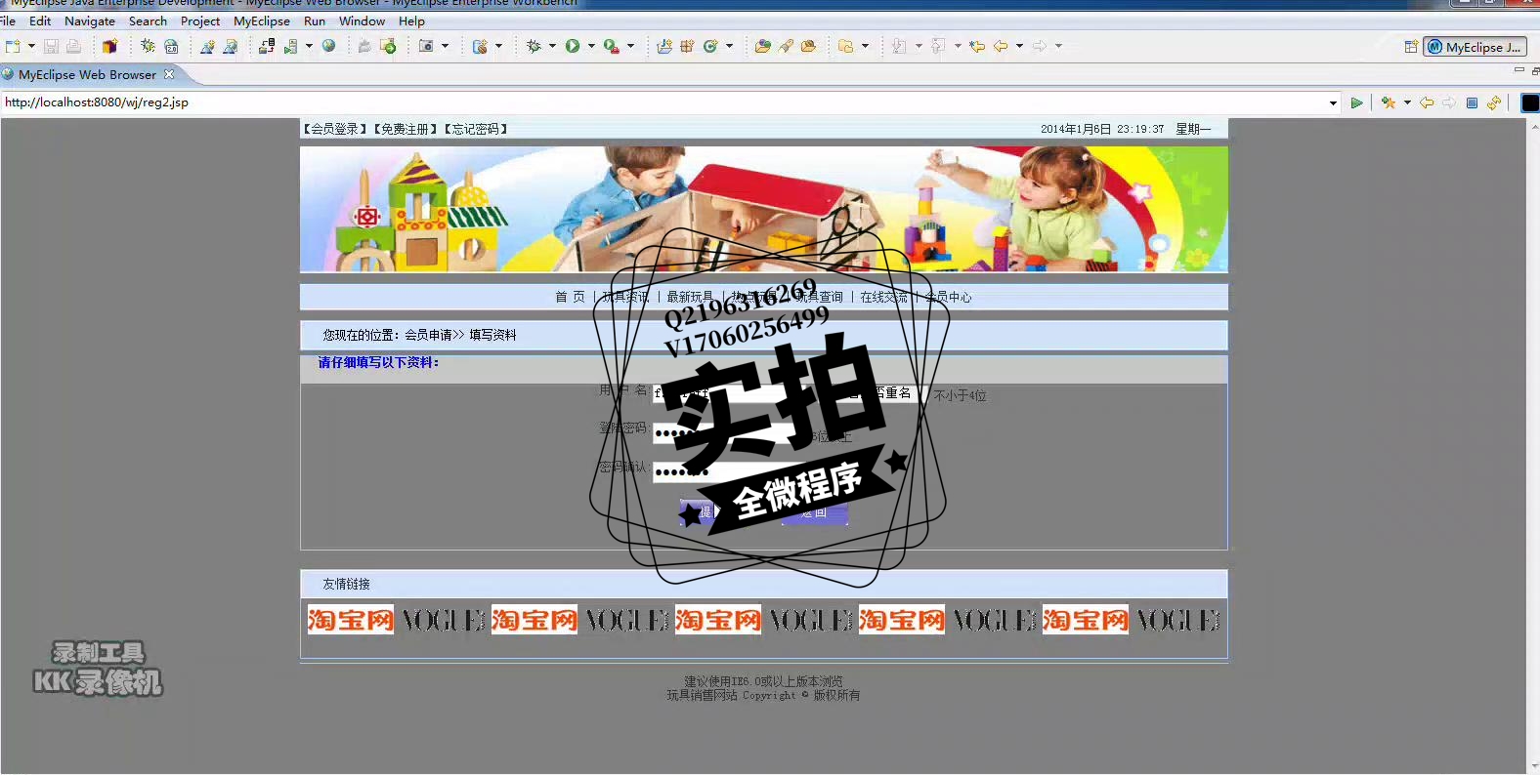Click the 会员登录 link
This screenshot has height=775, width=1540.
click(x=335, y=129)
